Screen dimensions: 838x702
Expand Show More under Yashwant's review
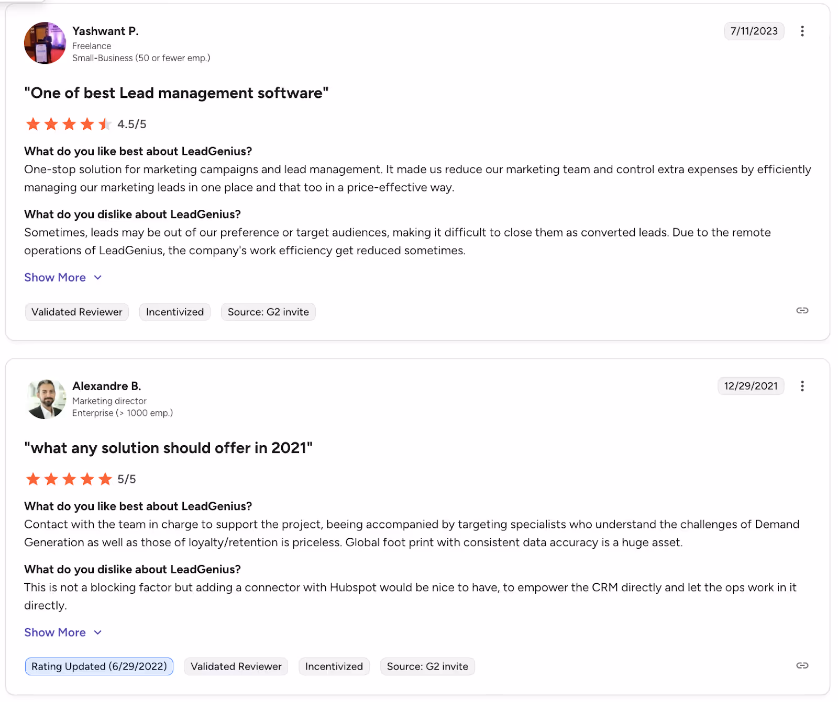pos(55,277)
